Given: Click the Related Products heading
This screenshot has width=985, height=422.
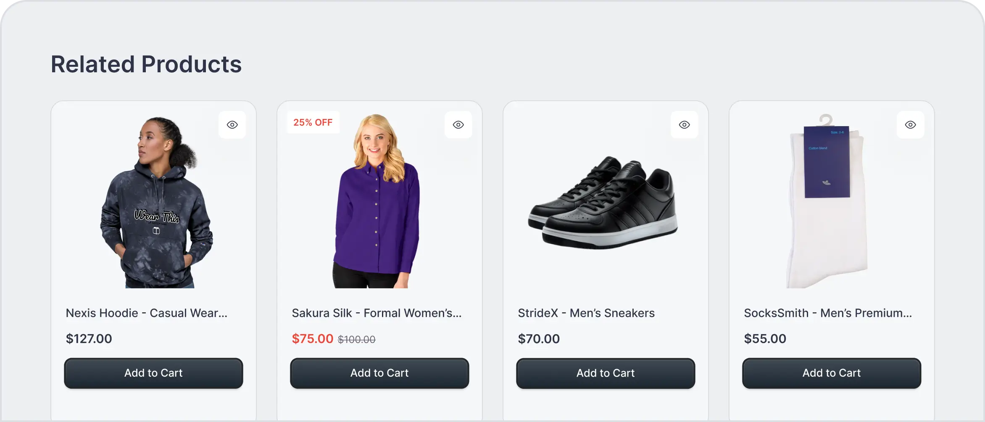Looking at the screenshot, I should pos(146,64).
